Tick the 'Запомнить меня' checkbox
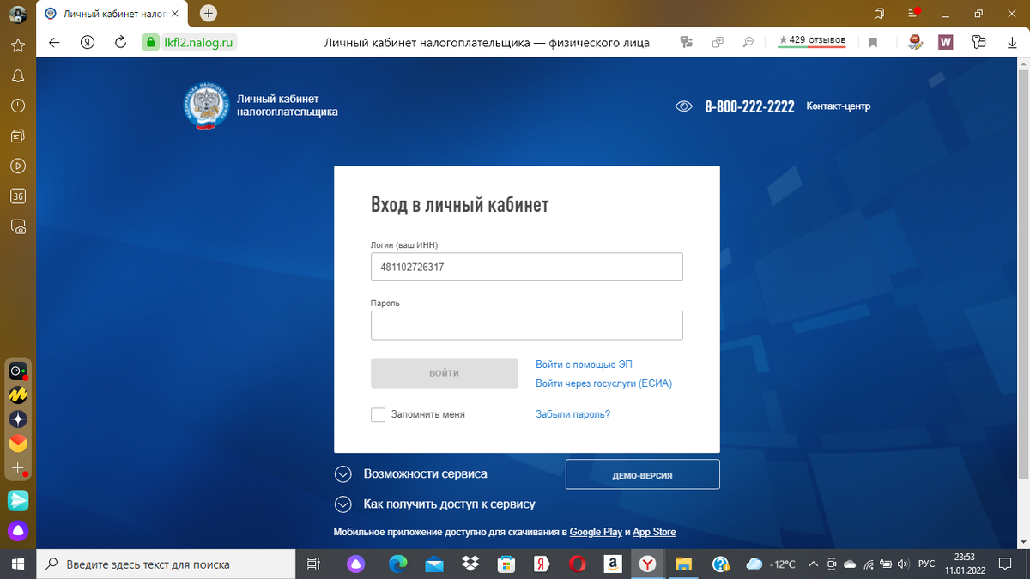Screen dimensions: 1030x579 tap(378, 414)
